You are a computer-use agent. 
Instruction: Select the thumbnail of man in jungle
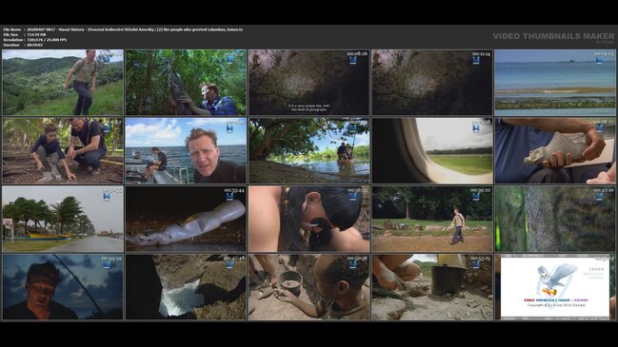[186, 83]
